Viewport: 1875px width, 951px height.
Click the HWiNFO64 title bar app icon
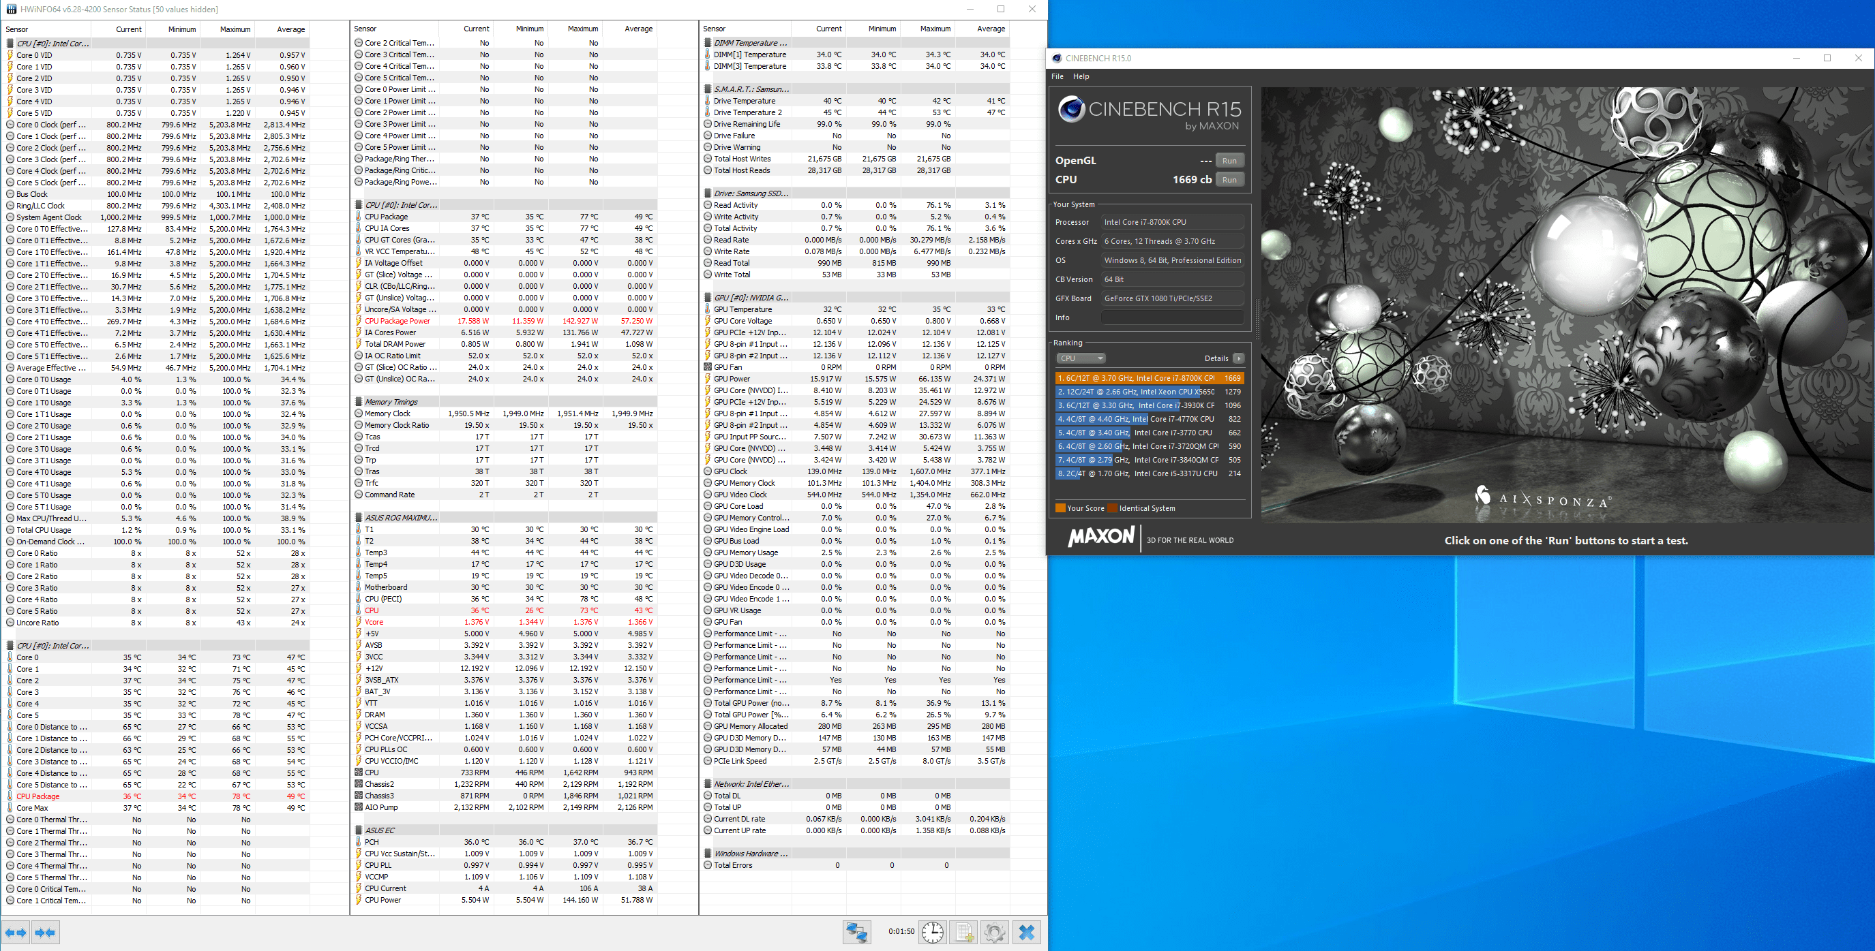11,9
